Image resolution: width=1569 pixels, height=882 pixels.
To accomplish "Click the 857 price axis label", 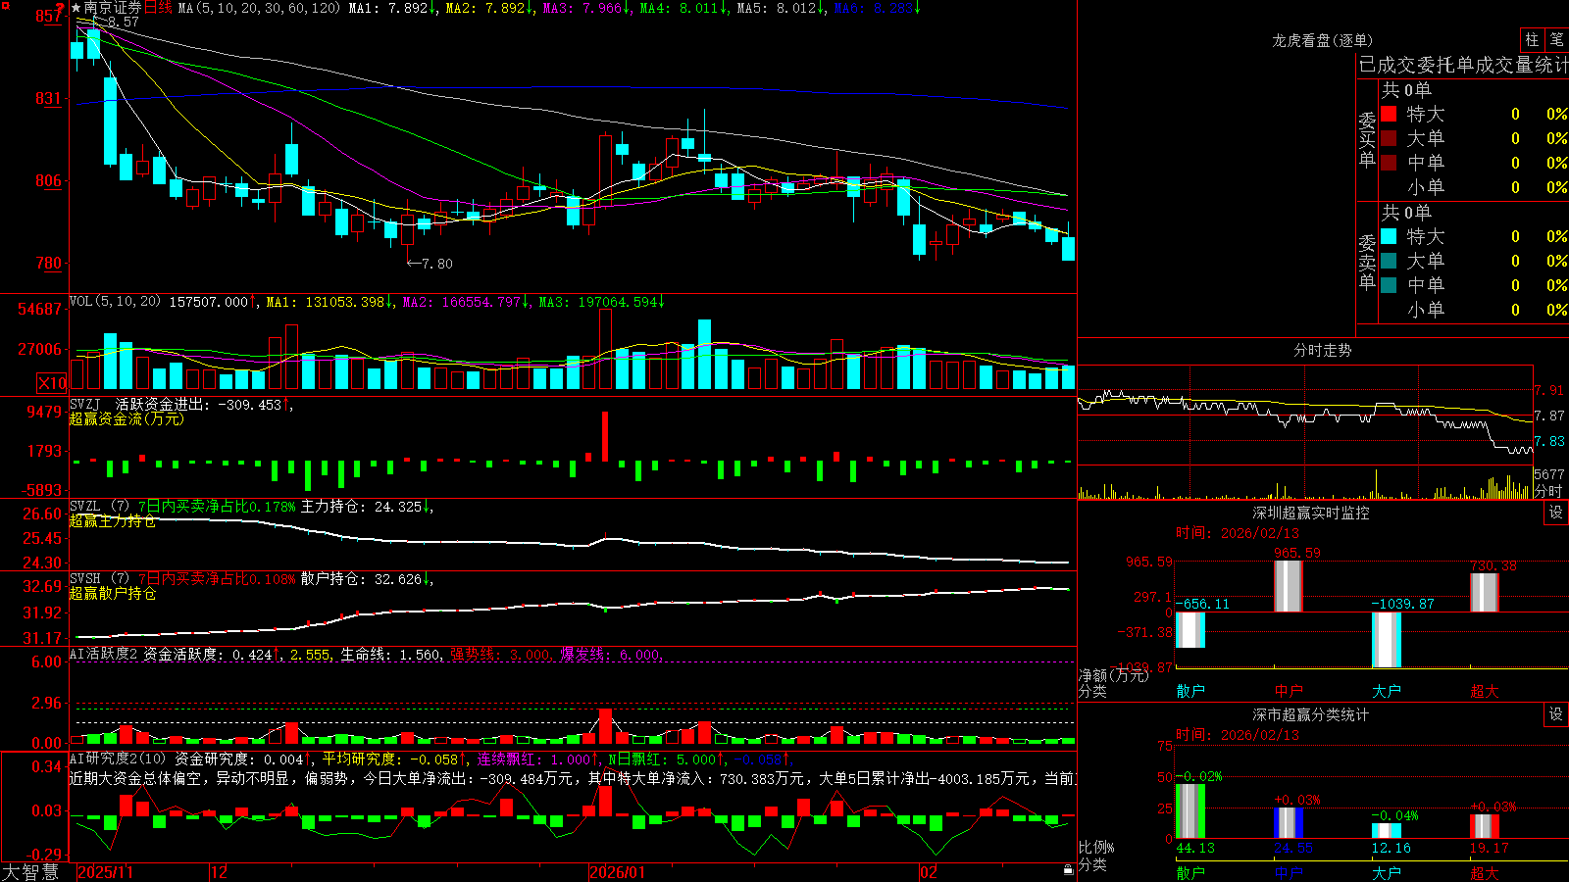I will coord(48,16).
